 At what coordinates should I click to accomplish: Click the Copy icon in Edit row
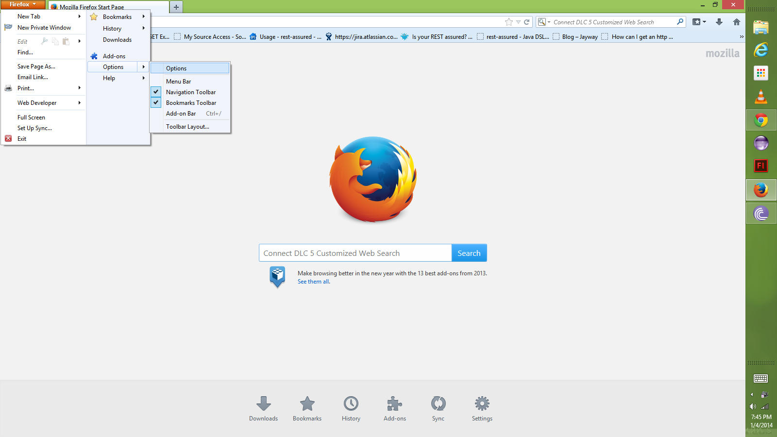[55, 41]
